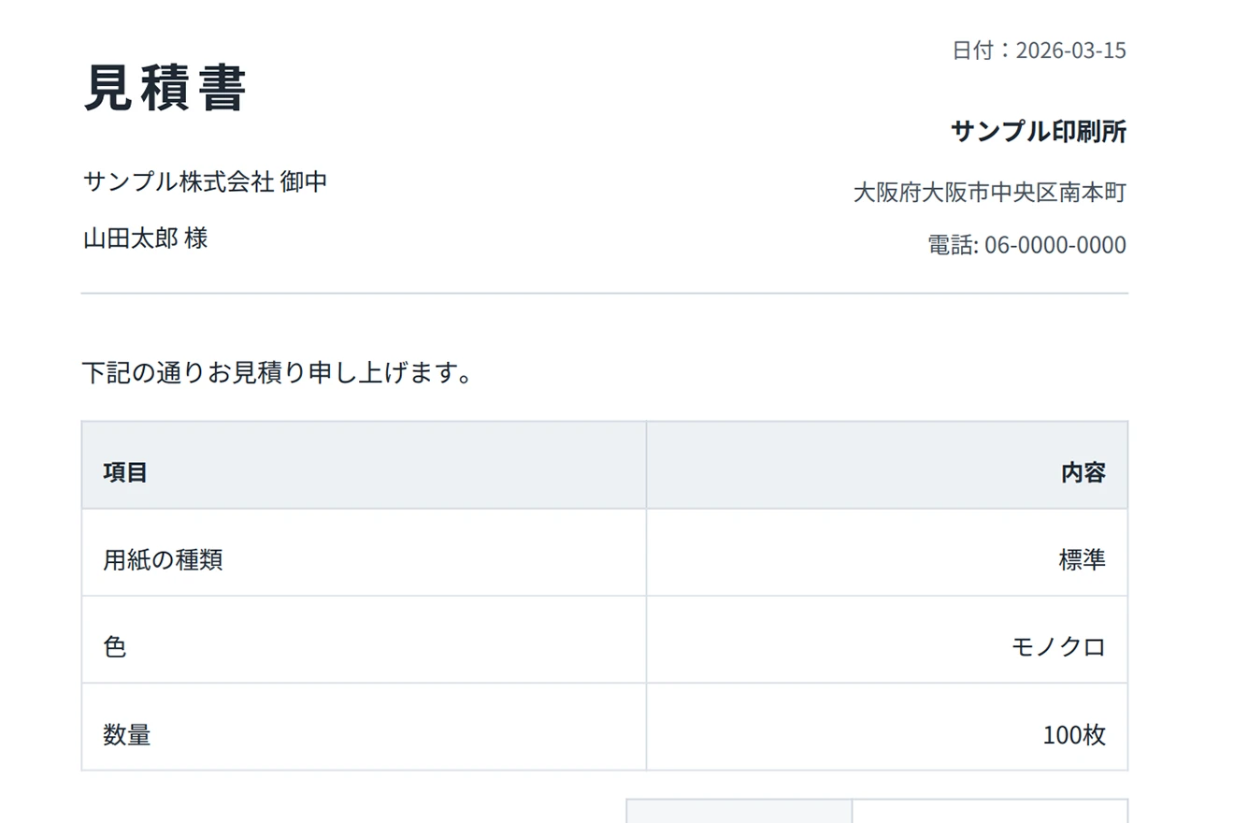Click the 御中 honorific after the company name
1234x823 pixels.
point(304,181)
